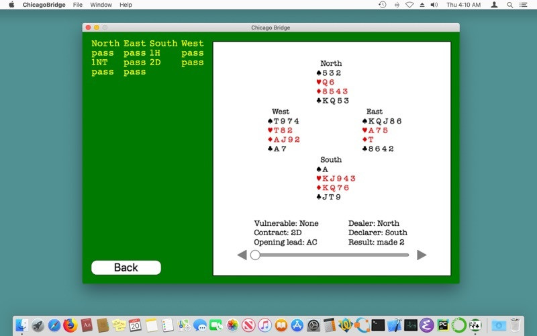537x336 pixels.
Task: Open Contacts book in the dock
Action: (103, 325)
